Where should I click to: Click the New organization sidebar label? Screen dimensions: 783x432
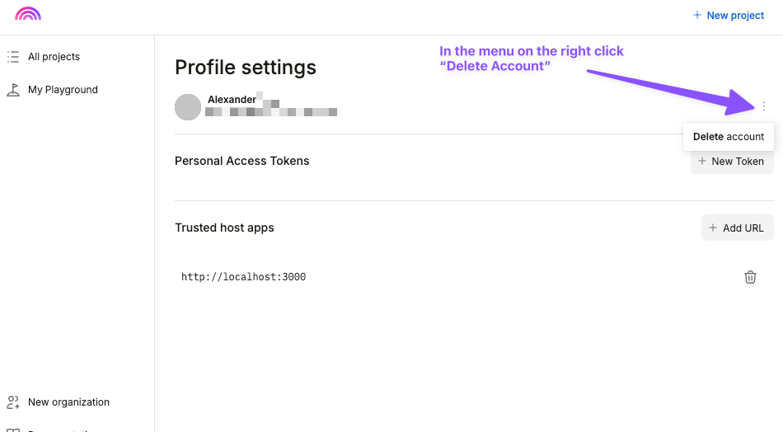68,402
